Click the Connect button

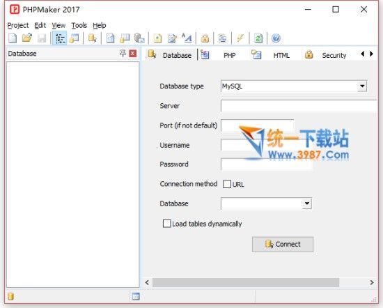pyautogui.click(x=283, y=244)
